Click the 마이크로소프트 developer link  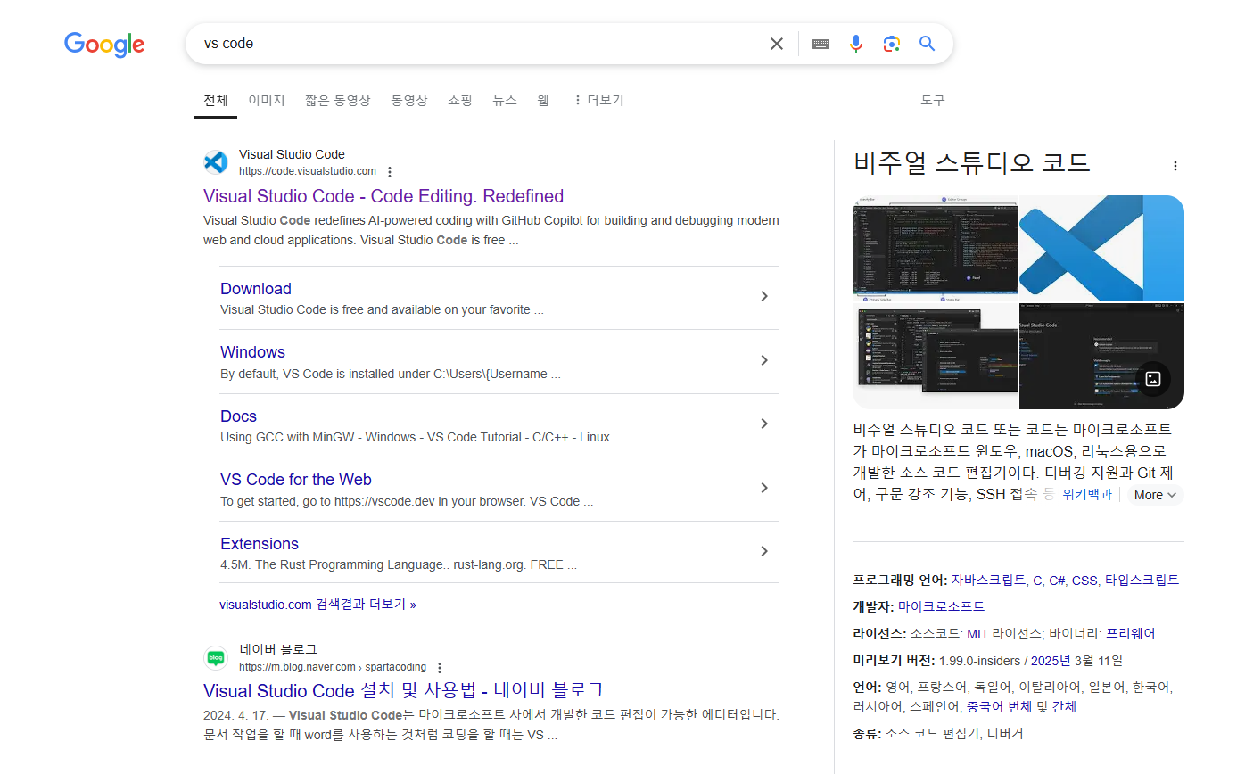coord(941,606)
